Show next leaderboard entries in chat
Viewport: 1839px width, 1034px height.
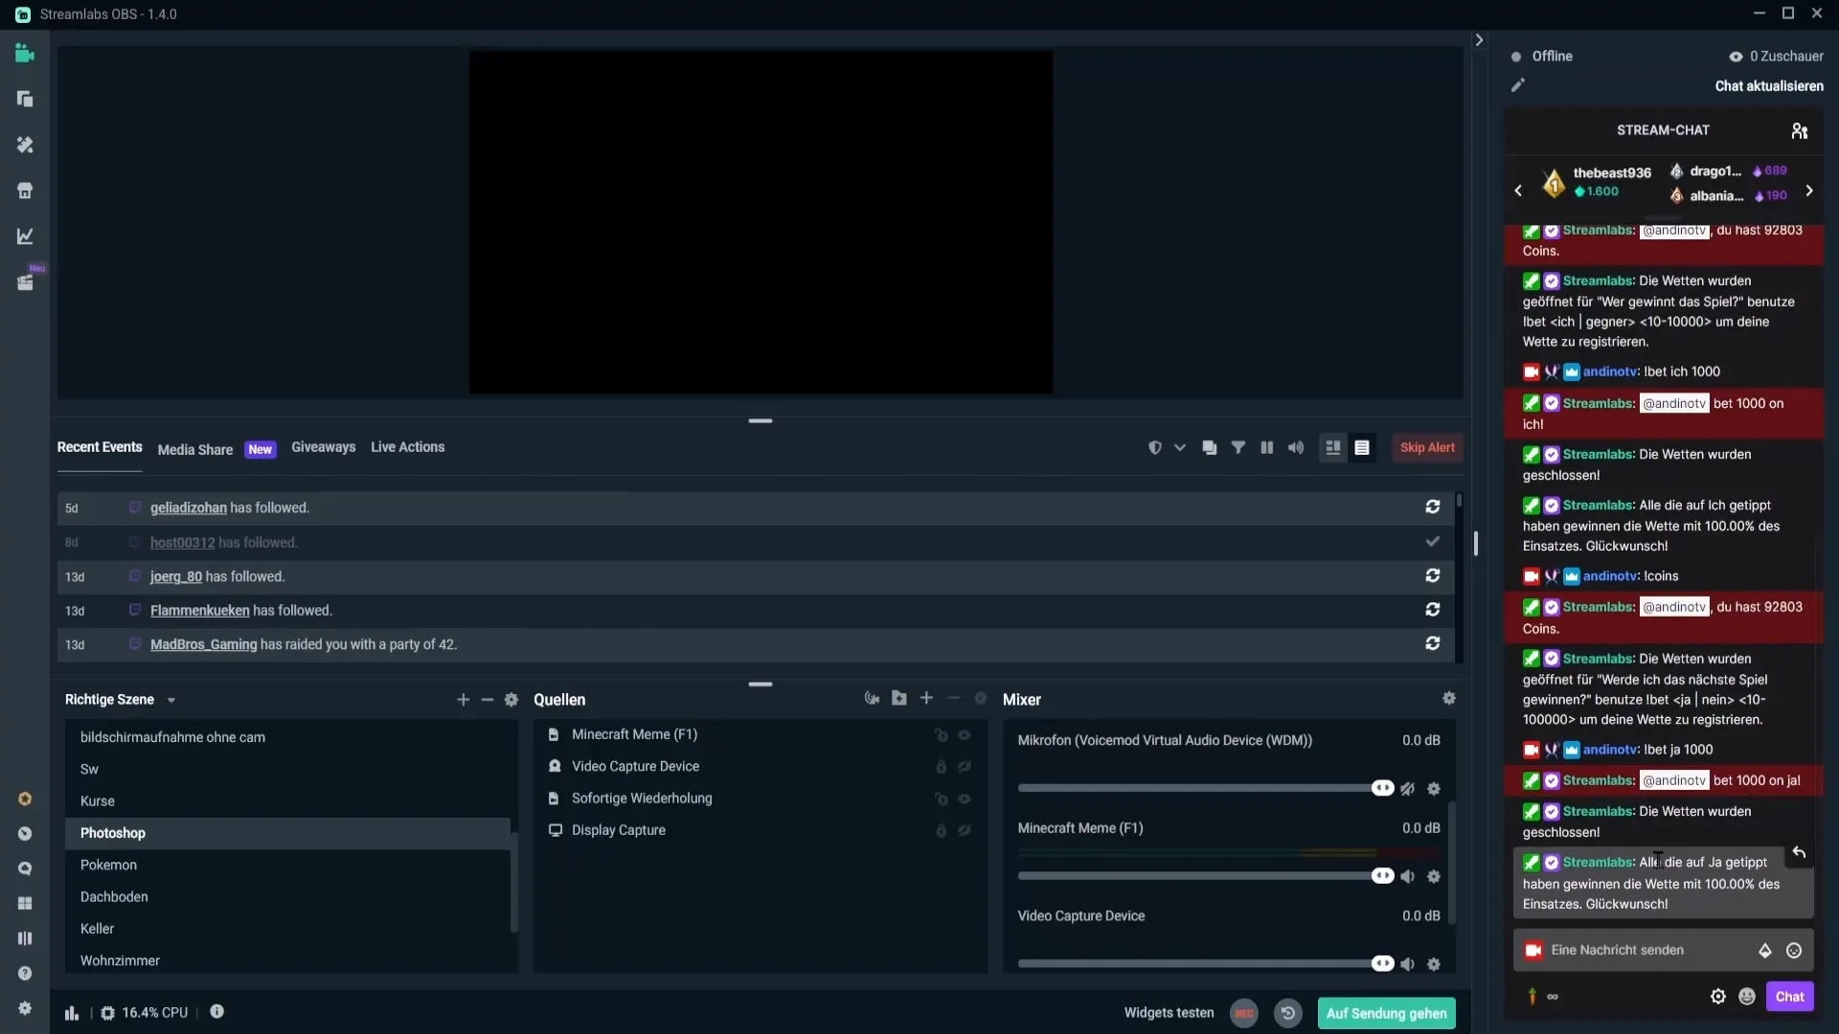[x=1809, y=191]
